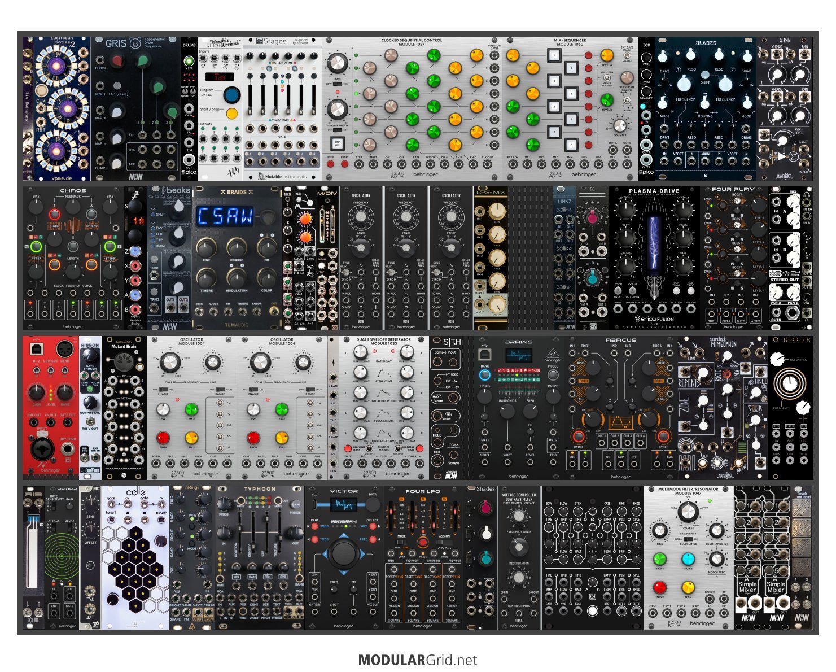
Task: Select the Blades dual filter module
Action: [705, 108]
